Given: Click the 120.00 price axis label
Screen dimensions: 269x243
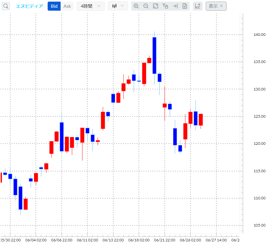Looking at the screenshot, I should click(259, 144).
